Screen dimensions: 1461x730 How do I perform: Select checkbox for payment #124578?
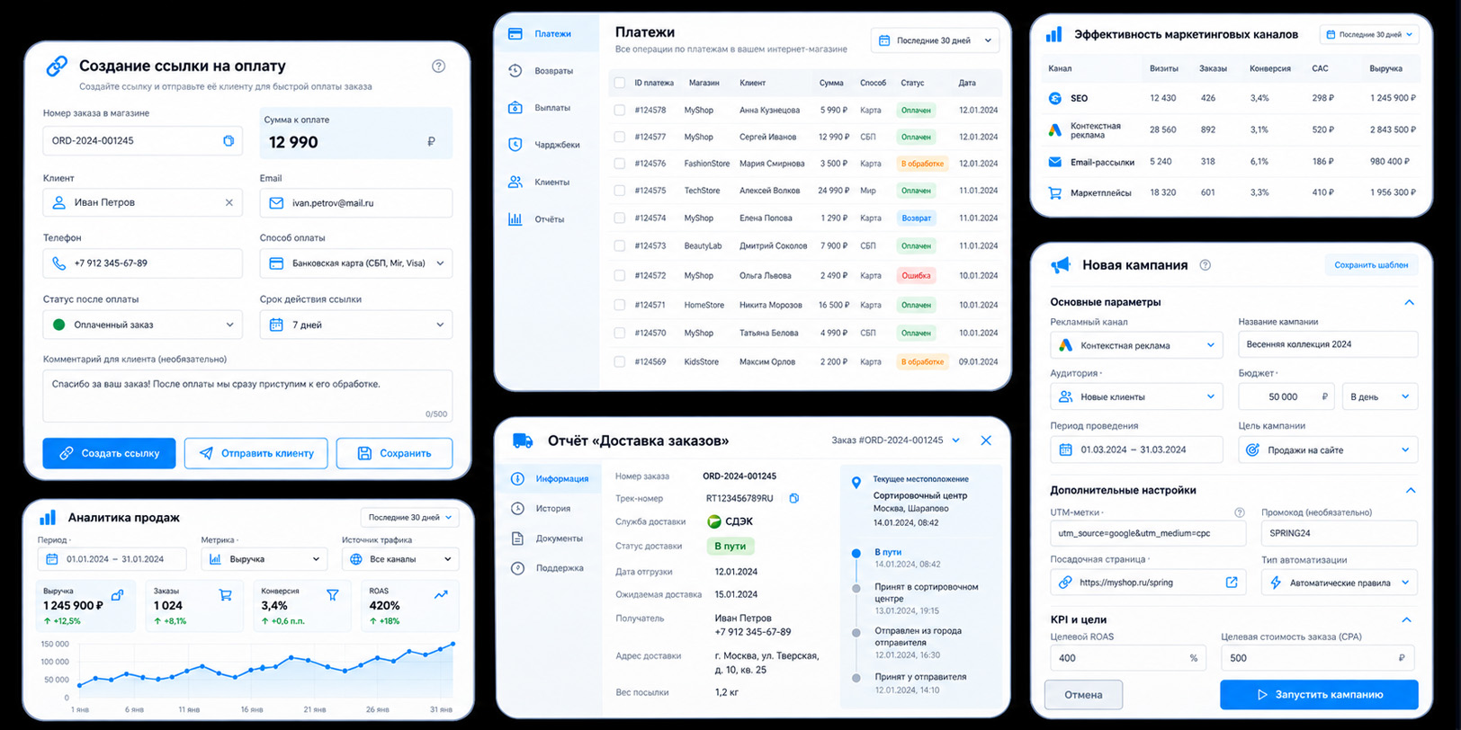tap(619, 110)
